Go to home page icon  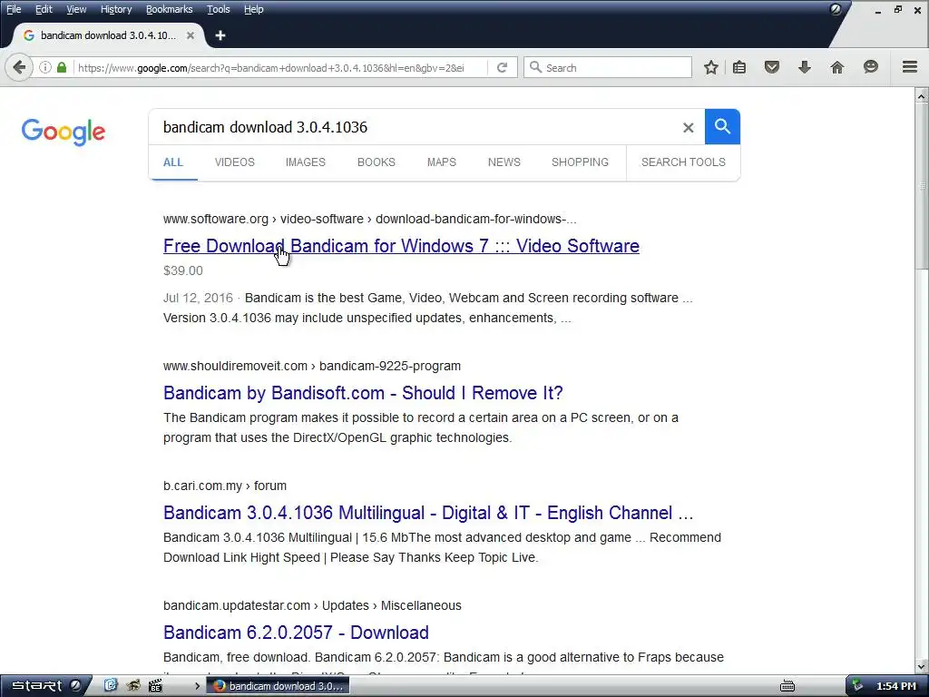pyautogui.click(x=837, y=67)
